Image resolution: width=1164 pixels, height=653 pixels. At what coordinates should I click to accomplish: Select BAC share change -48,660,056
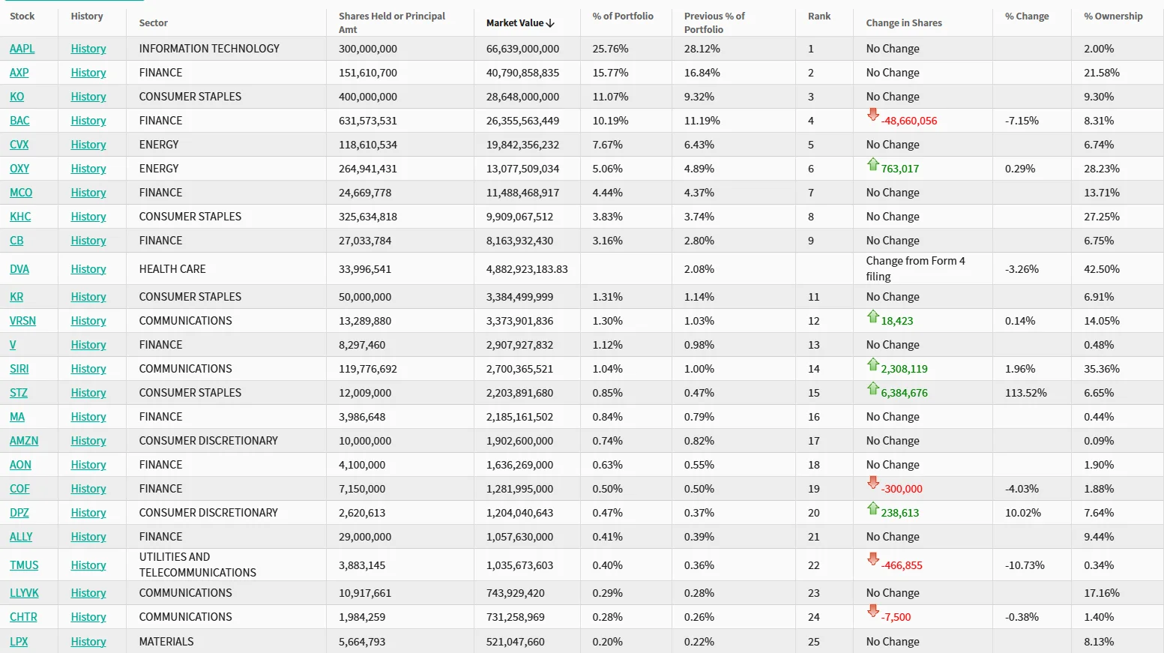909,121
